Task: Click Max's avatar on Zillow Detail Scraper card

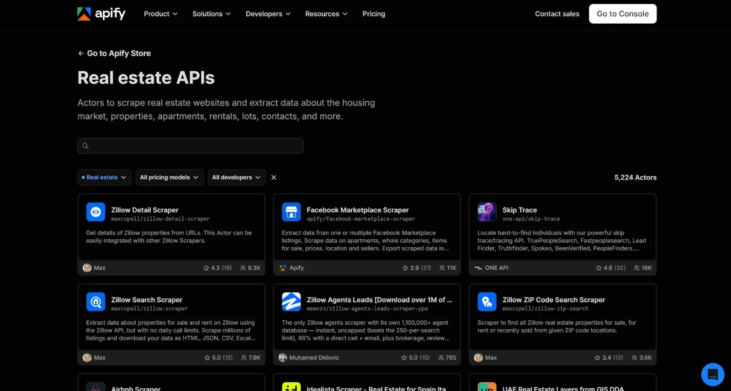Action: [87, 268]
